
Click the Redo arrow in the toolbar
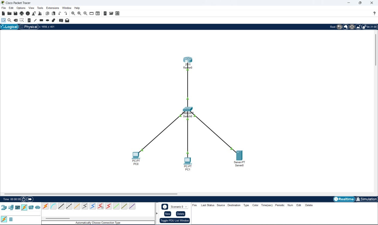pos(66,13)
